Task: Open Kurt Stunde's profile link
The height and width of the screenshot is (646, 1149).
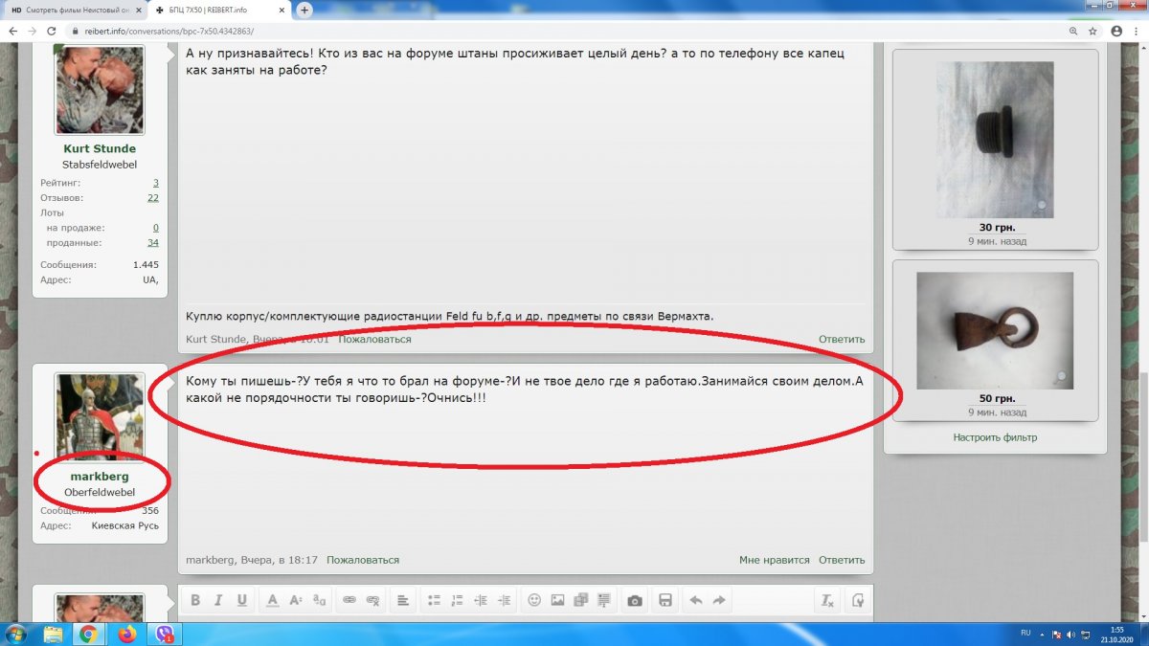Action: click(x=100, y=148)
